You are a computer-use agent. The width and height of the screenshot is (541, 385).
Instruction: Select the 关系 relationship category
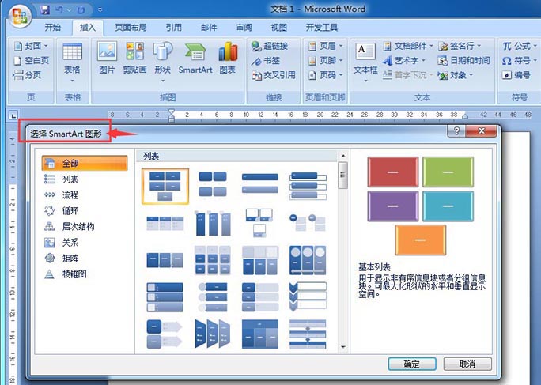click(x=62, y=242)
